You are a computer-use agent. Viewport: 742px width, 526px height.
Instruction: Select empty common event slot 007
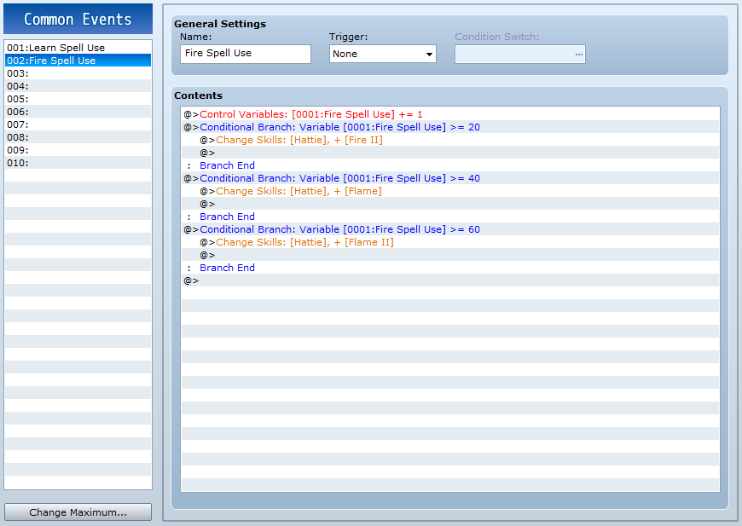[x=78, y=124]
